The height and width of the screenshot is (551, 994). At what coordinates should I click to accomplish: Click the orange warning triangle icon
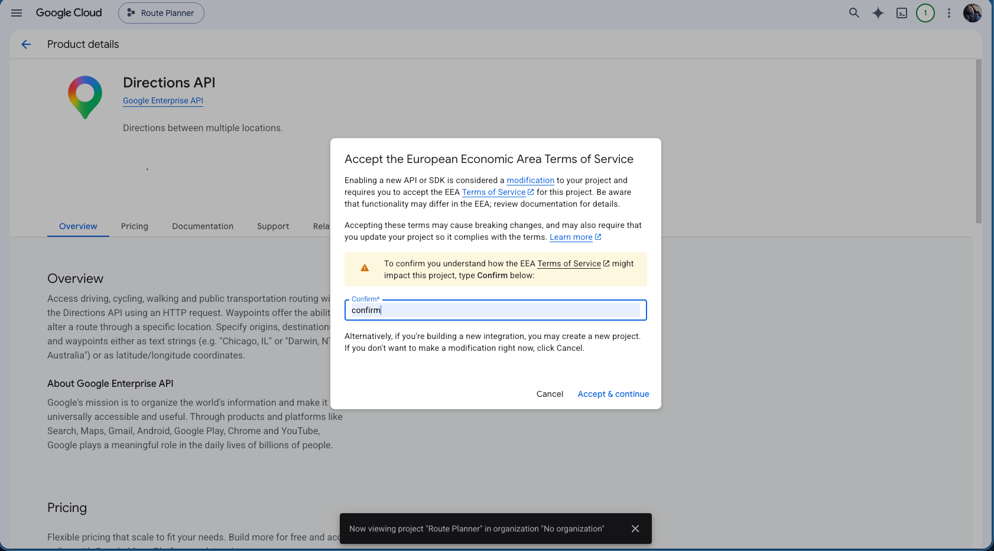click(365, 268)
